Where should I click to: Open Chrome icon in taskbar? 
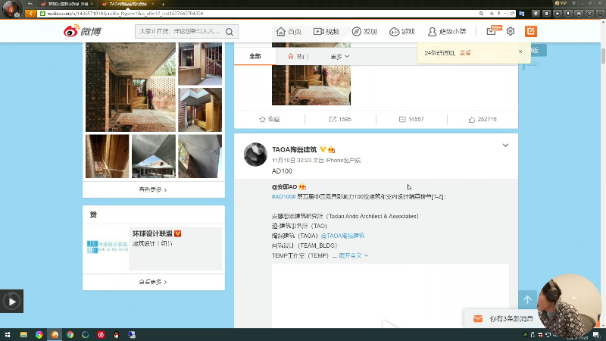click(x=70, y=335)
